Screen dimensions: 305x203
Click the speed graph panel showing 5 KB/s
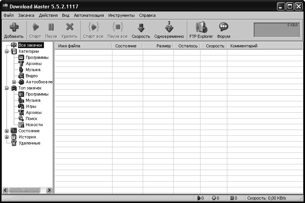(x=277, y=30)
